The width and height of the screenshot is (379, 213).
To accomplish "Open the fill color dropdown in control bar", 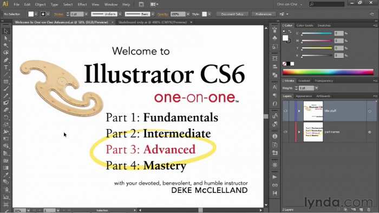I will tap(36, 14).
